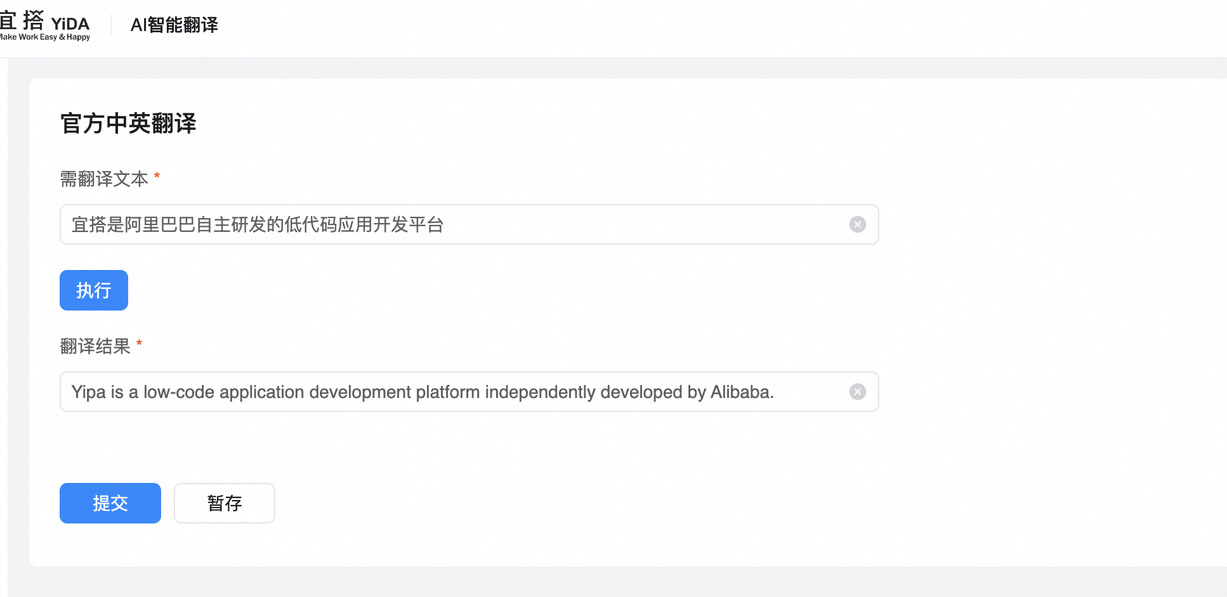Focus the 翻译结果 output field
Screen dimensions: 1227x597
tap(806, 392)
